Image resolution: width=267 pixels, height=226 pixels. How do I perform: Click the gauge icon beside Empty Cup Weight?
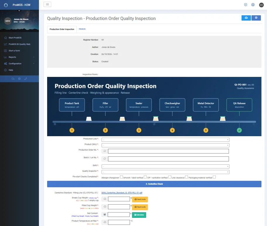(105, 199)
